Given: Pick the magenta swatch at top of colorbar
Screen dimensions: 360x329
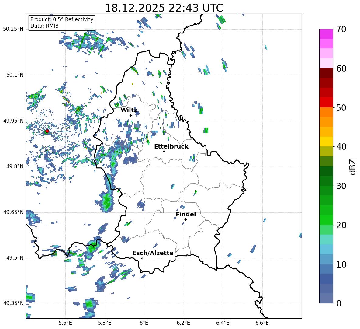Looking at the screenshot, I should click(x=326, y=34).
